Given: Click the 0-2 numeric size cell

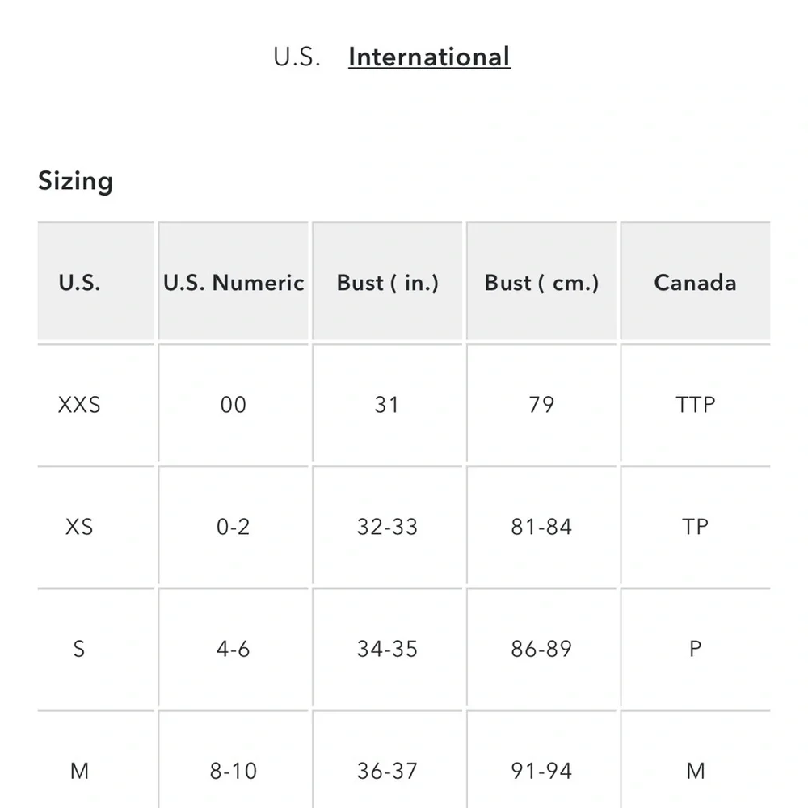Looking at the screenshot, I should pyautogui.click(x=234, y=527).
